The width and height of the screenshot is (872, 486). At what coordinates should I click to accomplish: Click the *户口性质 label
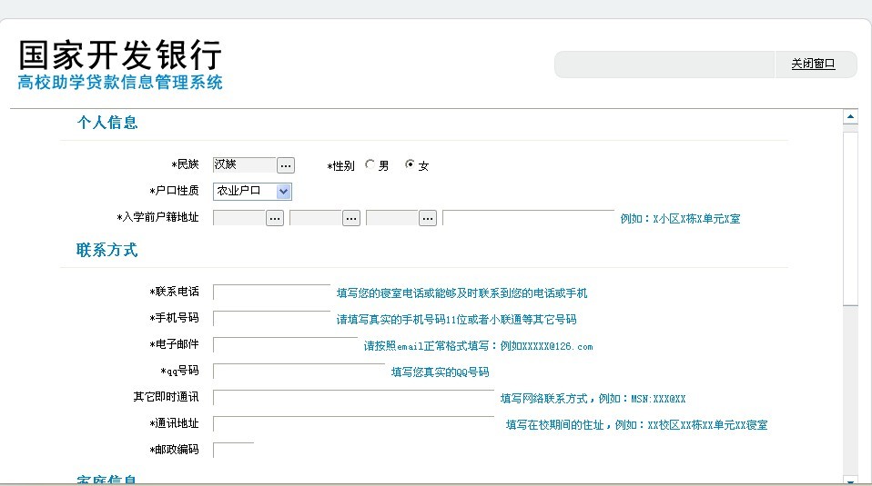(174, 191)
